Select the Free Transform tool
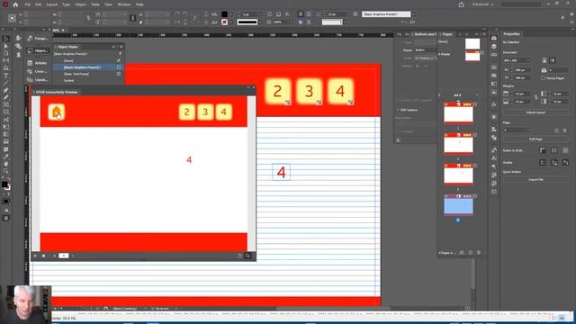576x324 pixels. coord(5,127)
